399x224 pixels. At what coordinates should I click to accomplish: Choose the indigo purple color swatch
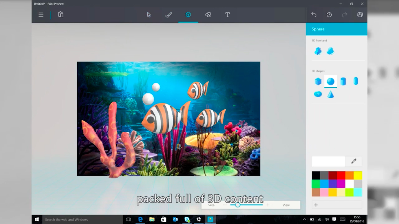tap(333, 184)
